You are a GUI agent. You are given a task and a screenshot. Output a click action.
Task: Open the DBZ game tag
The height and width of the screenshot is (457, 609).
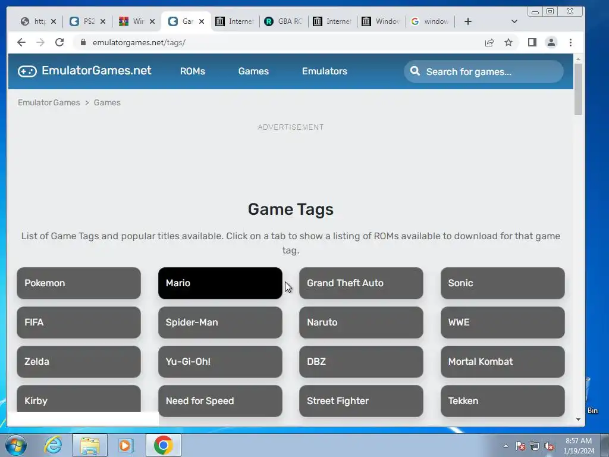361,362
